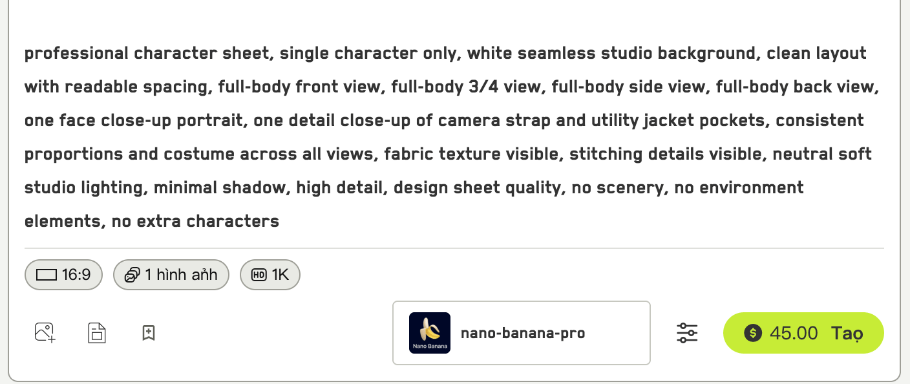Click the dollar coin icon on Tạo
Image resolution: width=910 pixels, height=384 pixels.
(x=753, y=333)
